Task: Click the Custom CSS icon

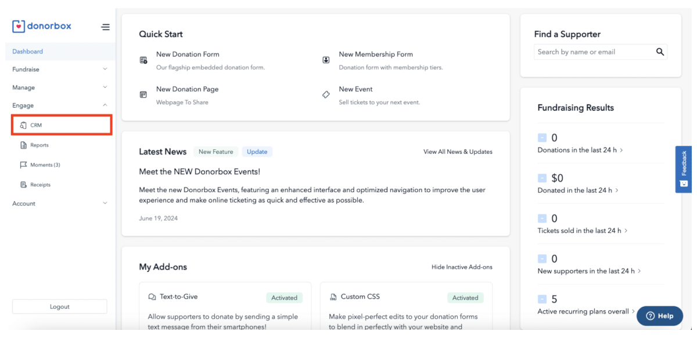Action: pos(333,297)
